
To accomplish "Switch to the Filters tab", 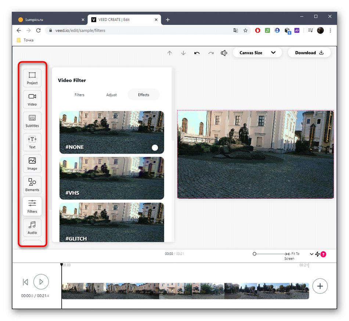I will pyautogui.click(x=79, y=95).
